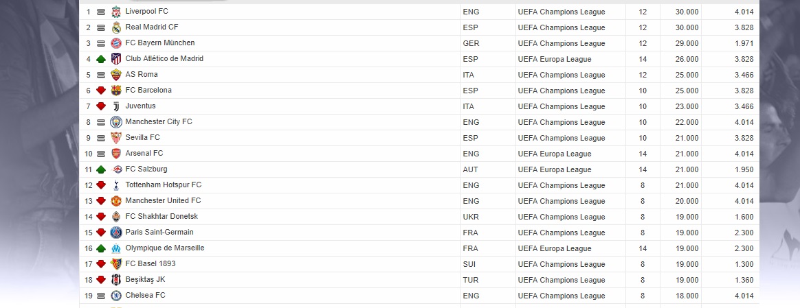
Task: Open the AS Roma team link
Action: point(142,74)
